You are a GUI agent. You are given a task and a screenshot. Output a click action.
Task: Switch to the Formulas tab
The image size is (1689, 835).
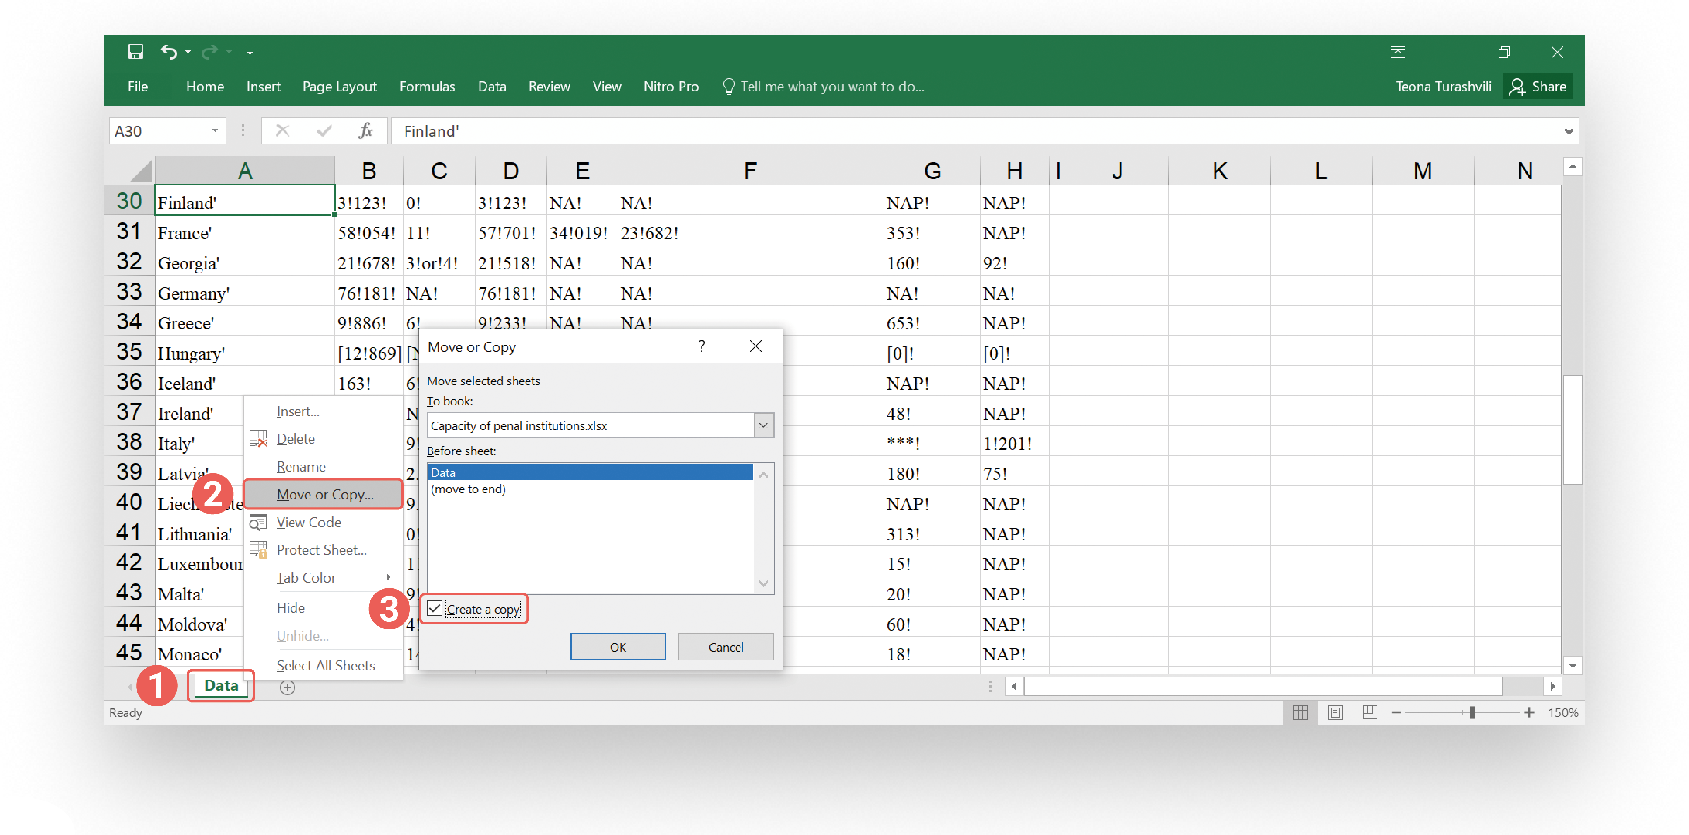coord(427,87)
